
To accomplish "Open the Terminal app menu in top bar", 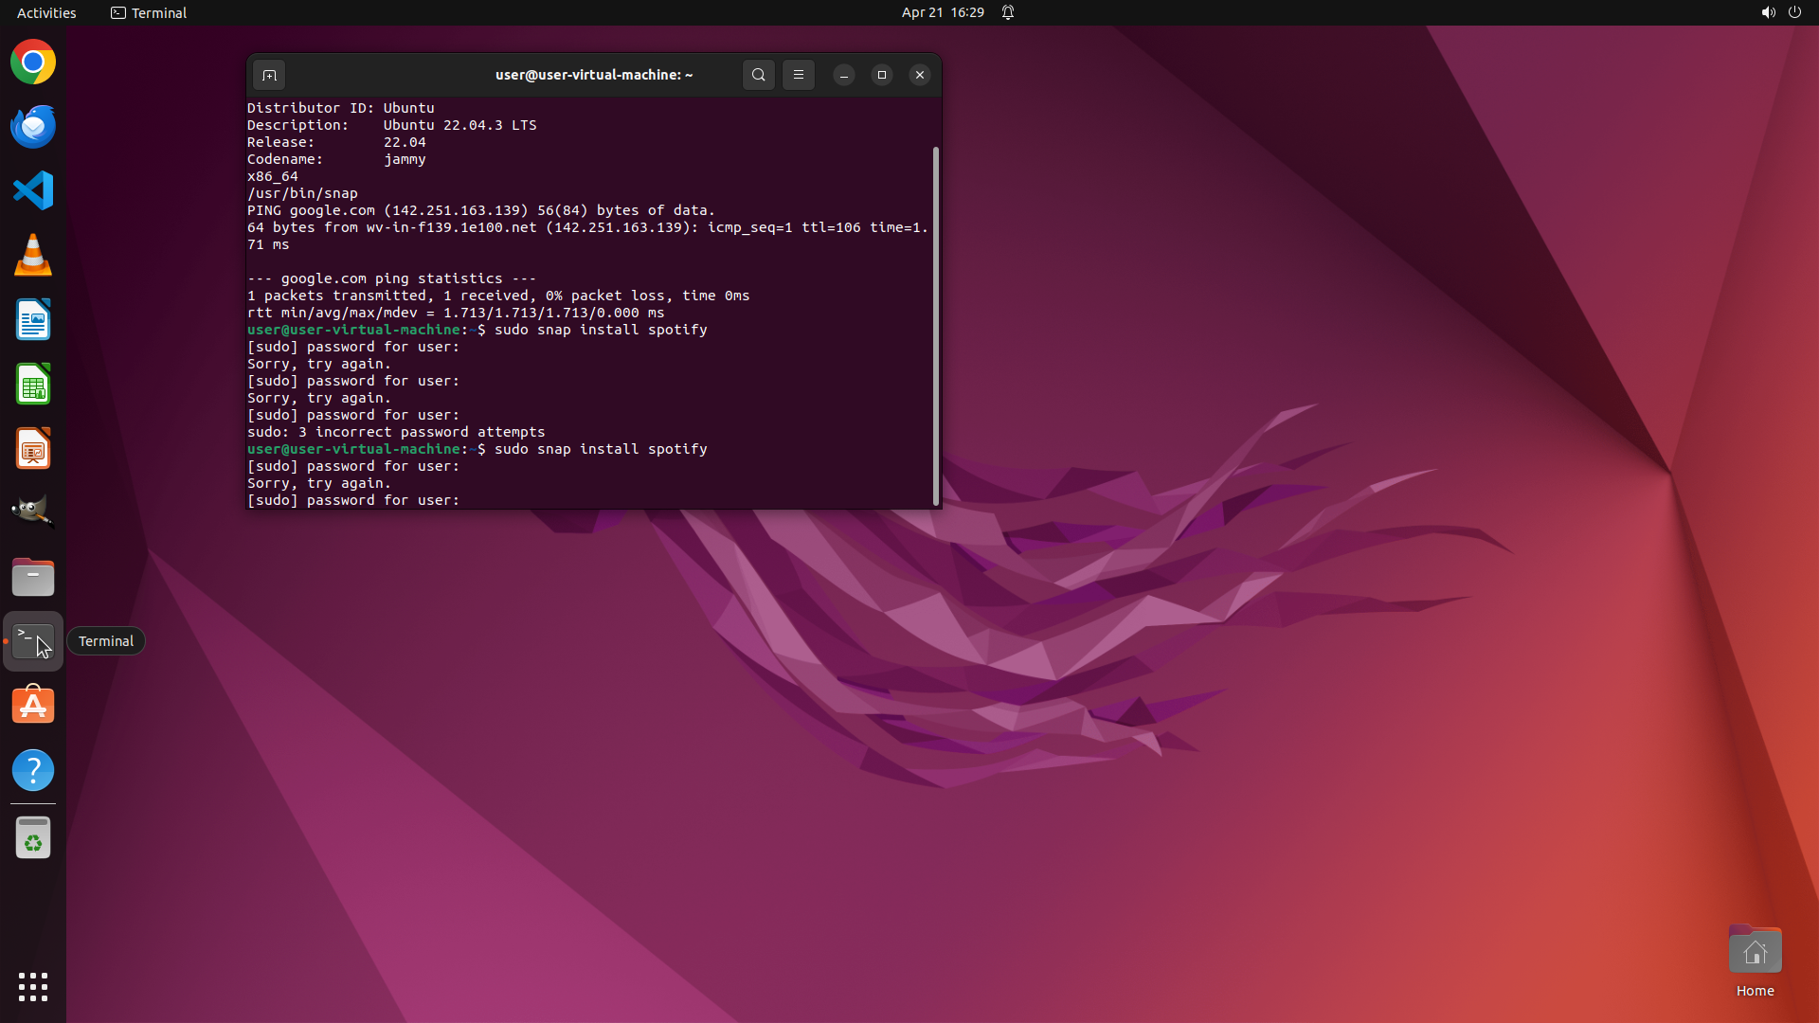I will tap(149, 12).
